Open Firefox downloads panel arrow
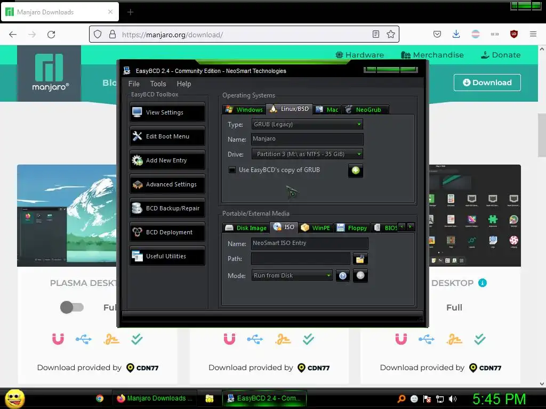The width and height of the screenshot is (546, 409). point(456,34)
